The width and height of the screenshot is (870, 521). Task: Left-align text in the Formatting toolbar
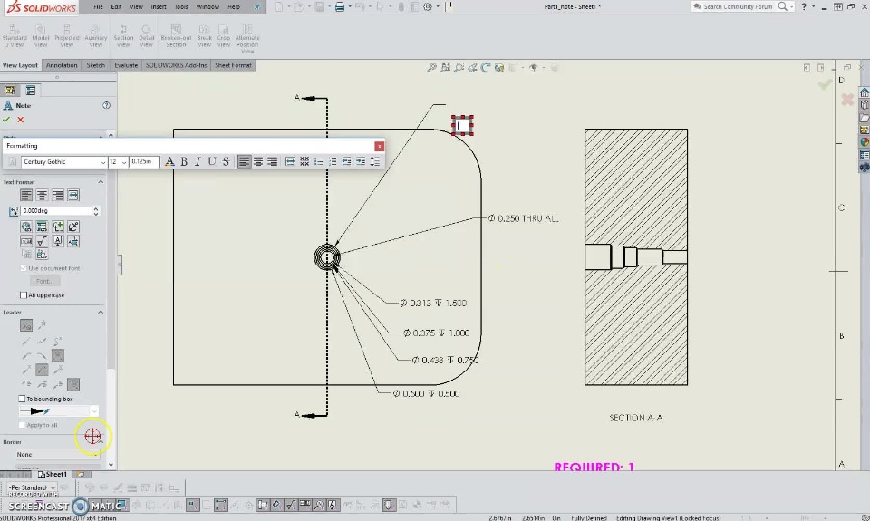[x=244, y=161]
